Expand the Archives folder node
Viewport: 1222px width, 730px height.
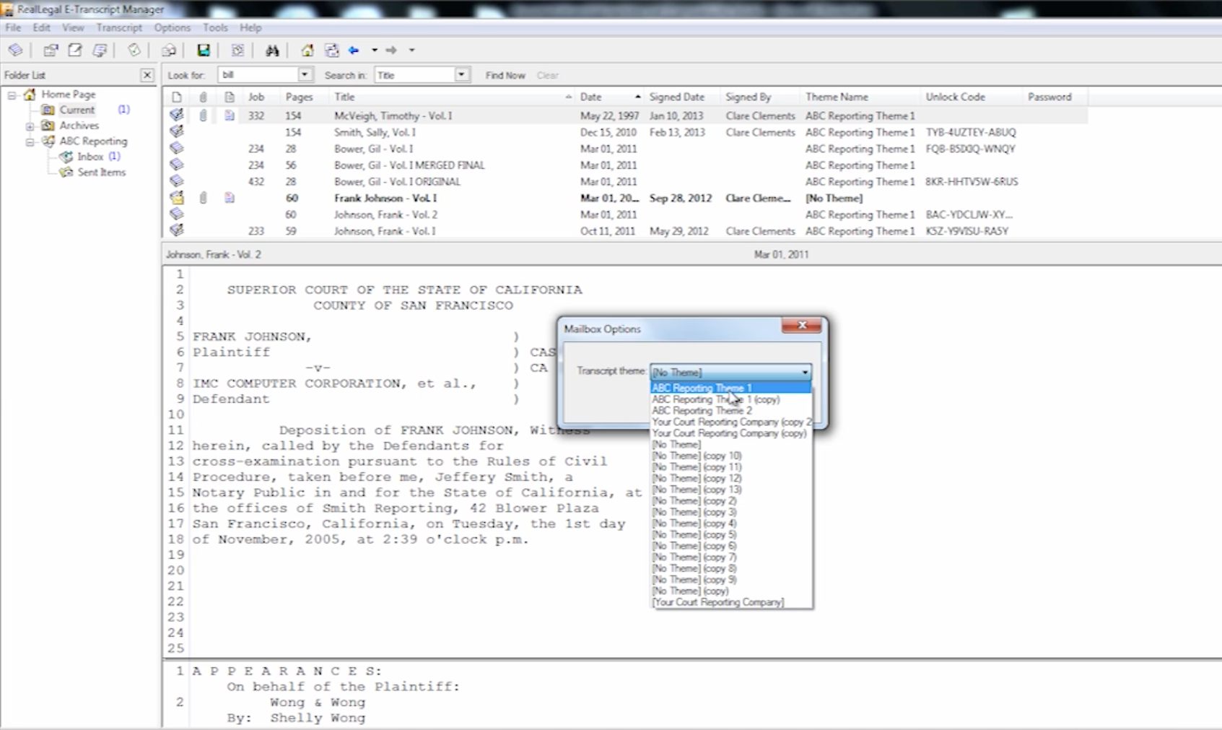(x=30, y=126)
